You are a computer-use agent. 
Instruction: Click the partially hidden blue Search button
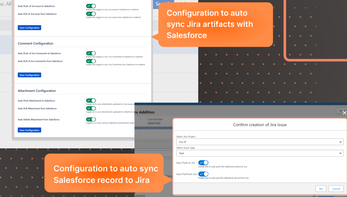pyautogui.click(x=161, y=4)
